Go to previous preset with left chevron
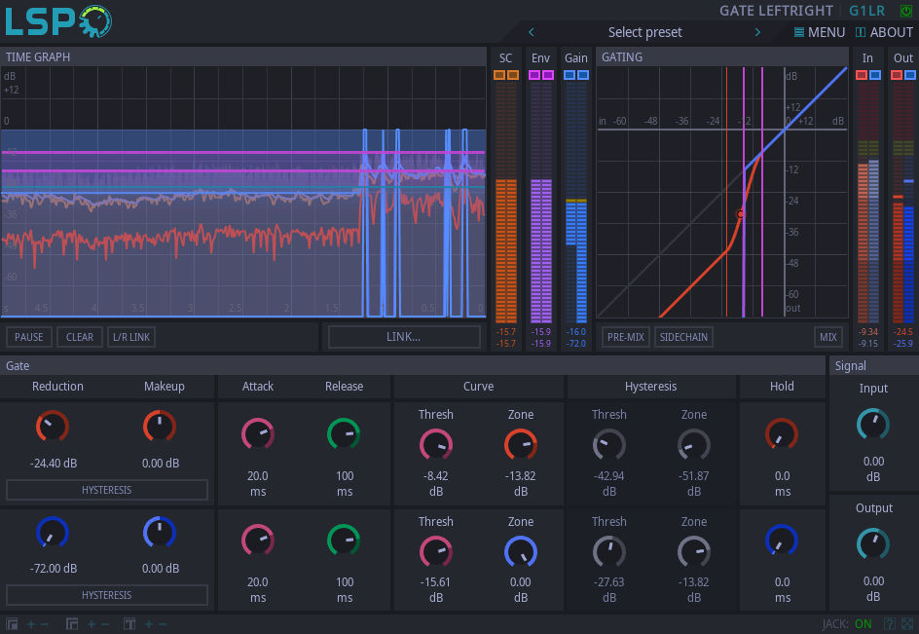Screen dimensions: 919x634 (532, 32)
